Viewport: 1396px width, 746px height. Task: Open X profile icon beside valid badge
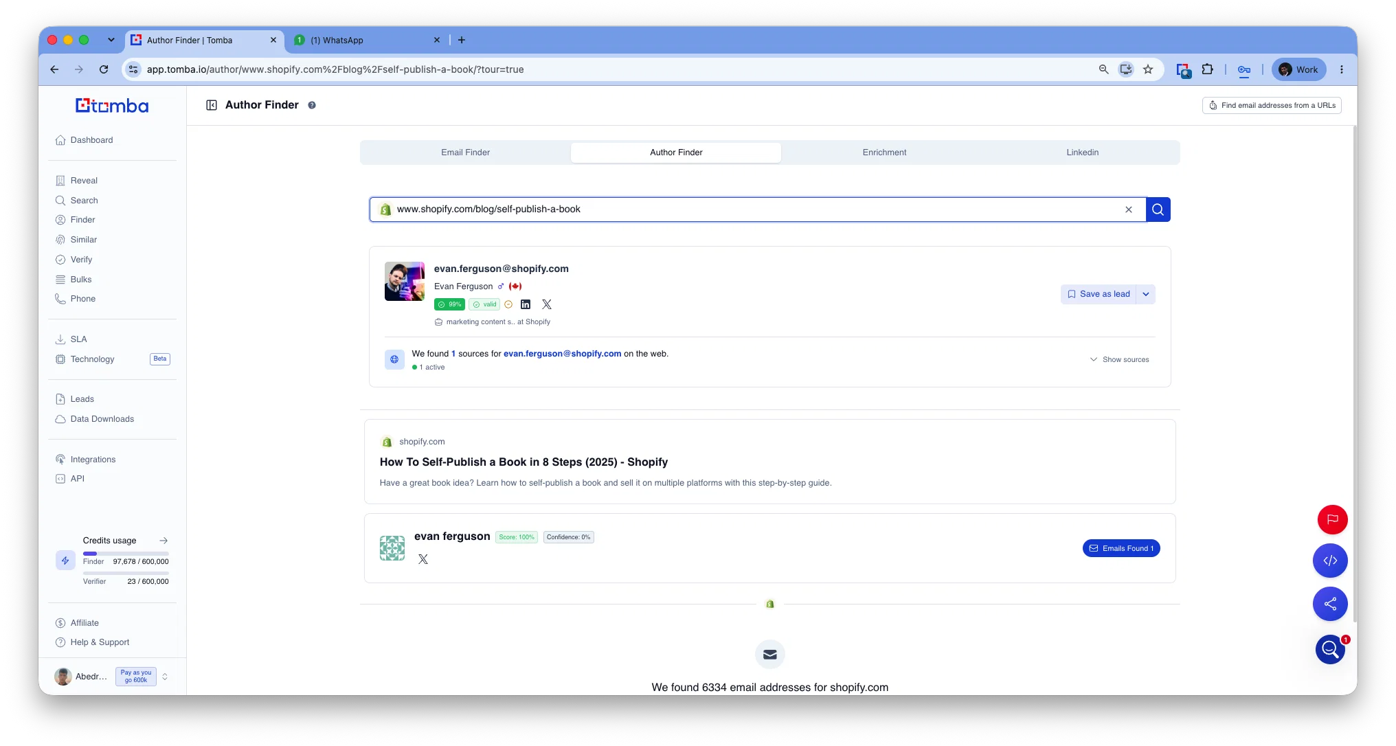[547, 304]
